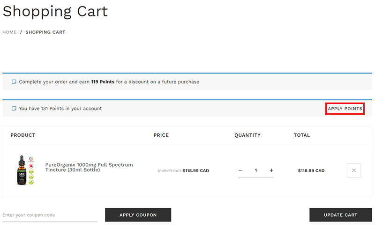Click the note icon beside 131 Points message
This screenshot has height=228, width=375.
tap(14, 109)
